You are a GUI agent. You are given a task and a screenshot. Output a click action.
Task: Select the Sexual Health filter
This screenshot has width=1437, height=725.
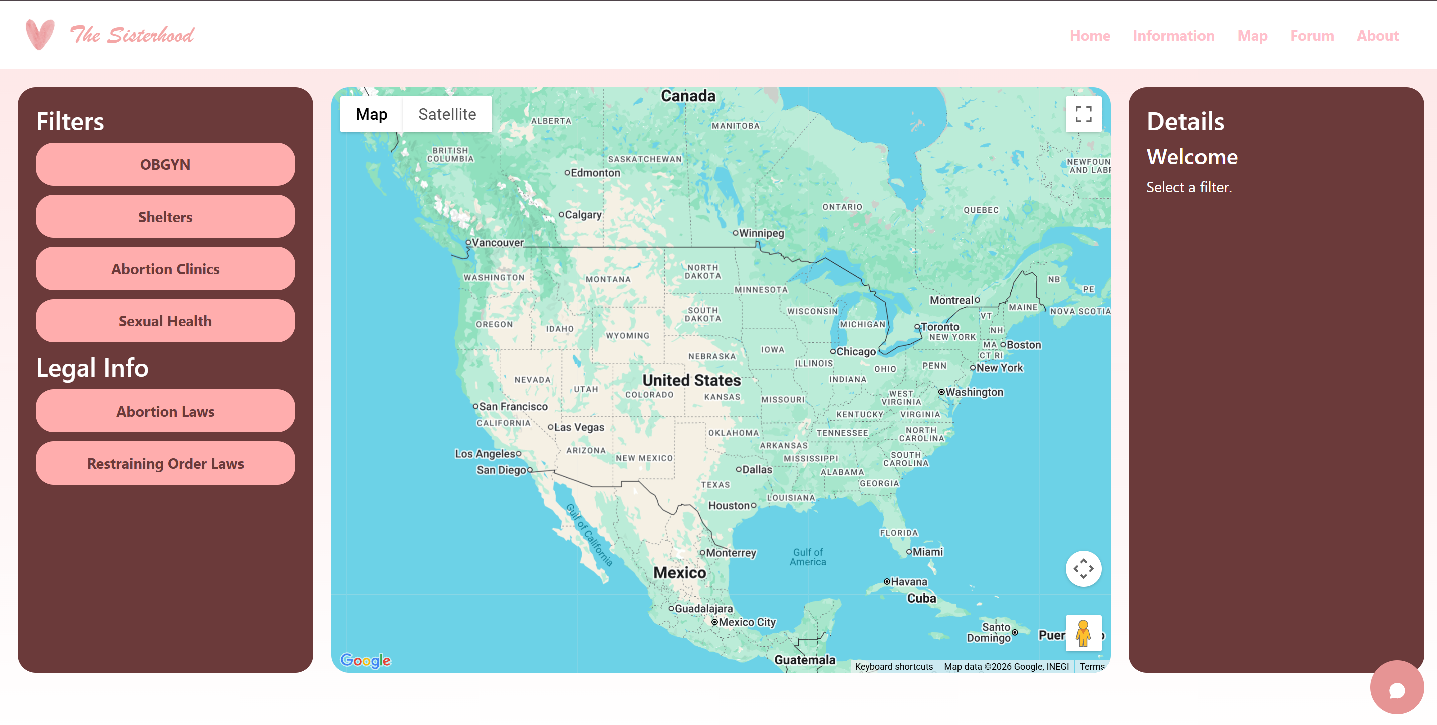165,321
